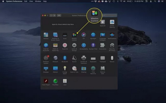The height and width of the screenshot is (103, 166).
Task: Open Bluetooth preferences pane
Action: [65, 59]
